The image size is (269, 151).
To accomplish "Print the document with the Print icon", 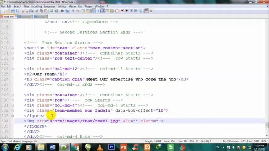I will (31, 11).
